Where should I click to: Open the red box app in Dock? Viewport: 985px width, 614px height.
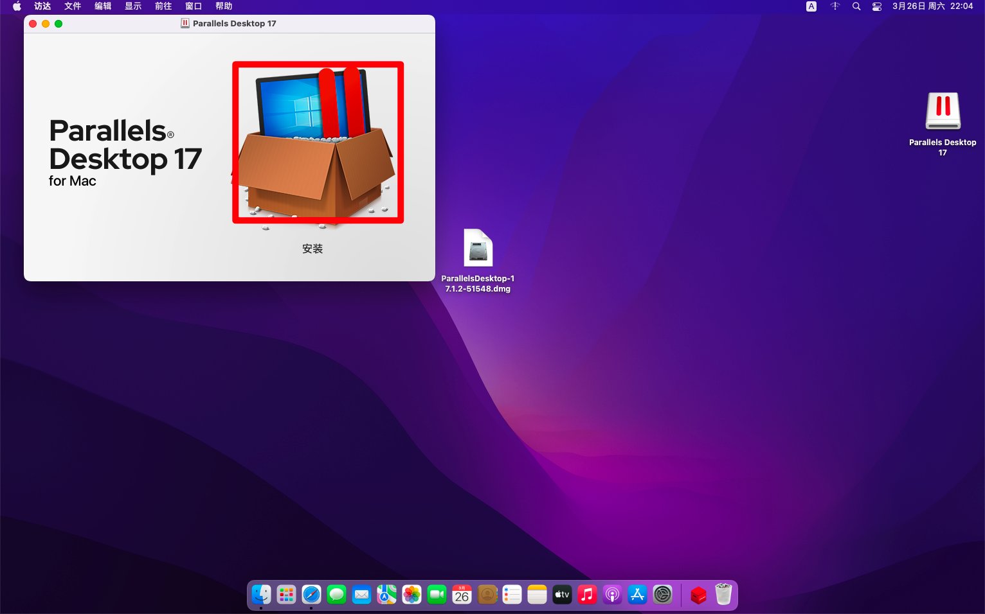pyautogui.click(x=698, y=595)
